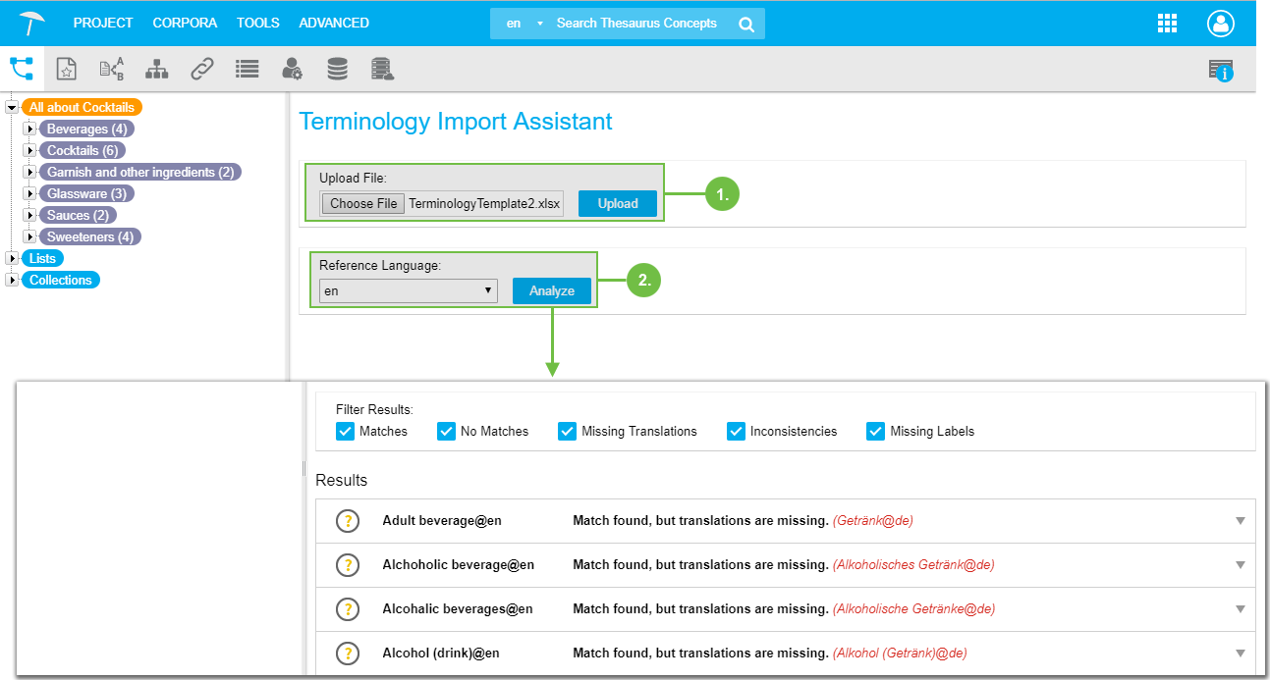
Task: Disable the Inconsistencies filter checkbox
Action: tap(736, 431)
